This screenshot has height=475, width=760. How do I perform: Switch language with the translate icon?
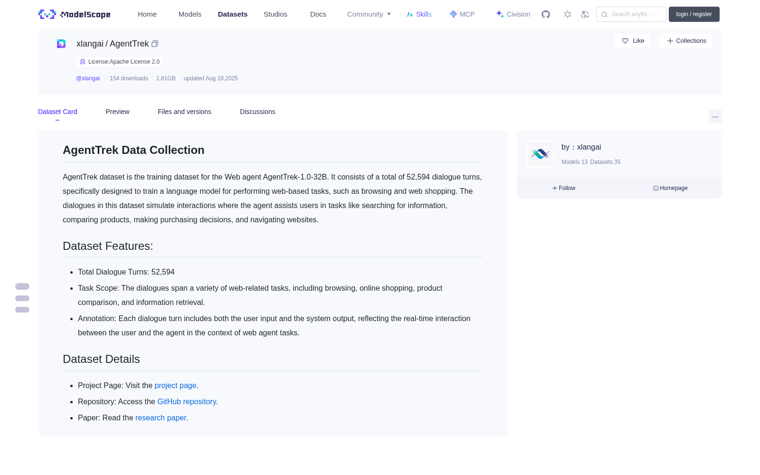click(585, 14)
